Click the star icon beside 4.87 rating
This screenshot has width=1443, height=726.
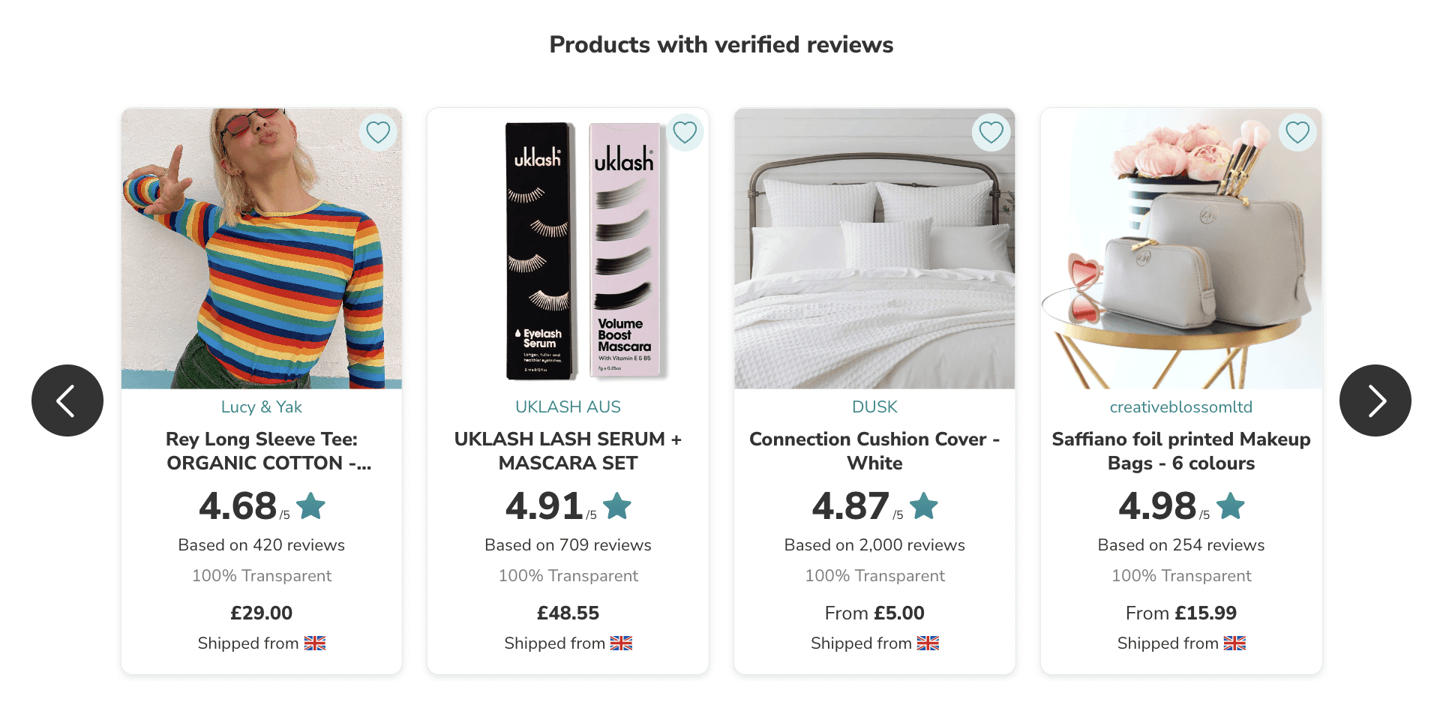tap(924, 506)
